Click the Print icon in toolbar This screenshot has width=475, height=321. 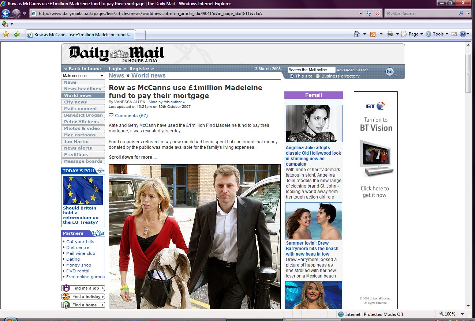[x=390, y=34]
